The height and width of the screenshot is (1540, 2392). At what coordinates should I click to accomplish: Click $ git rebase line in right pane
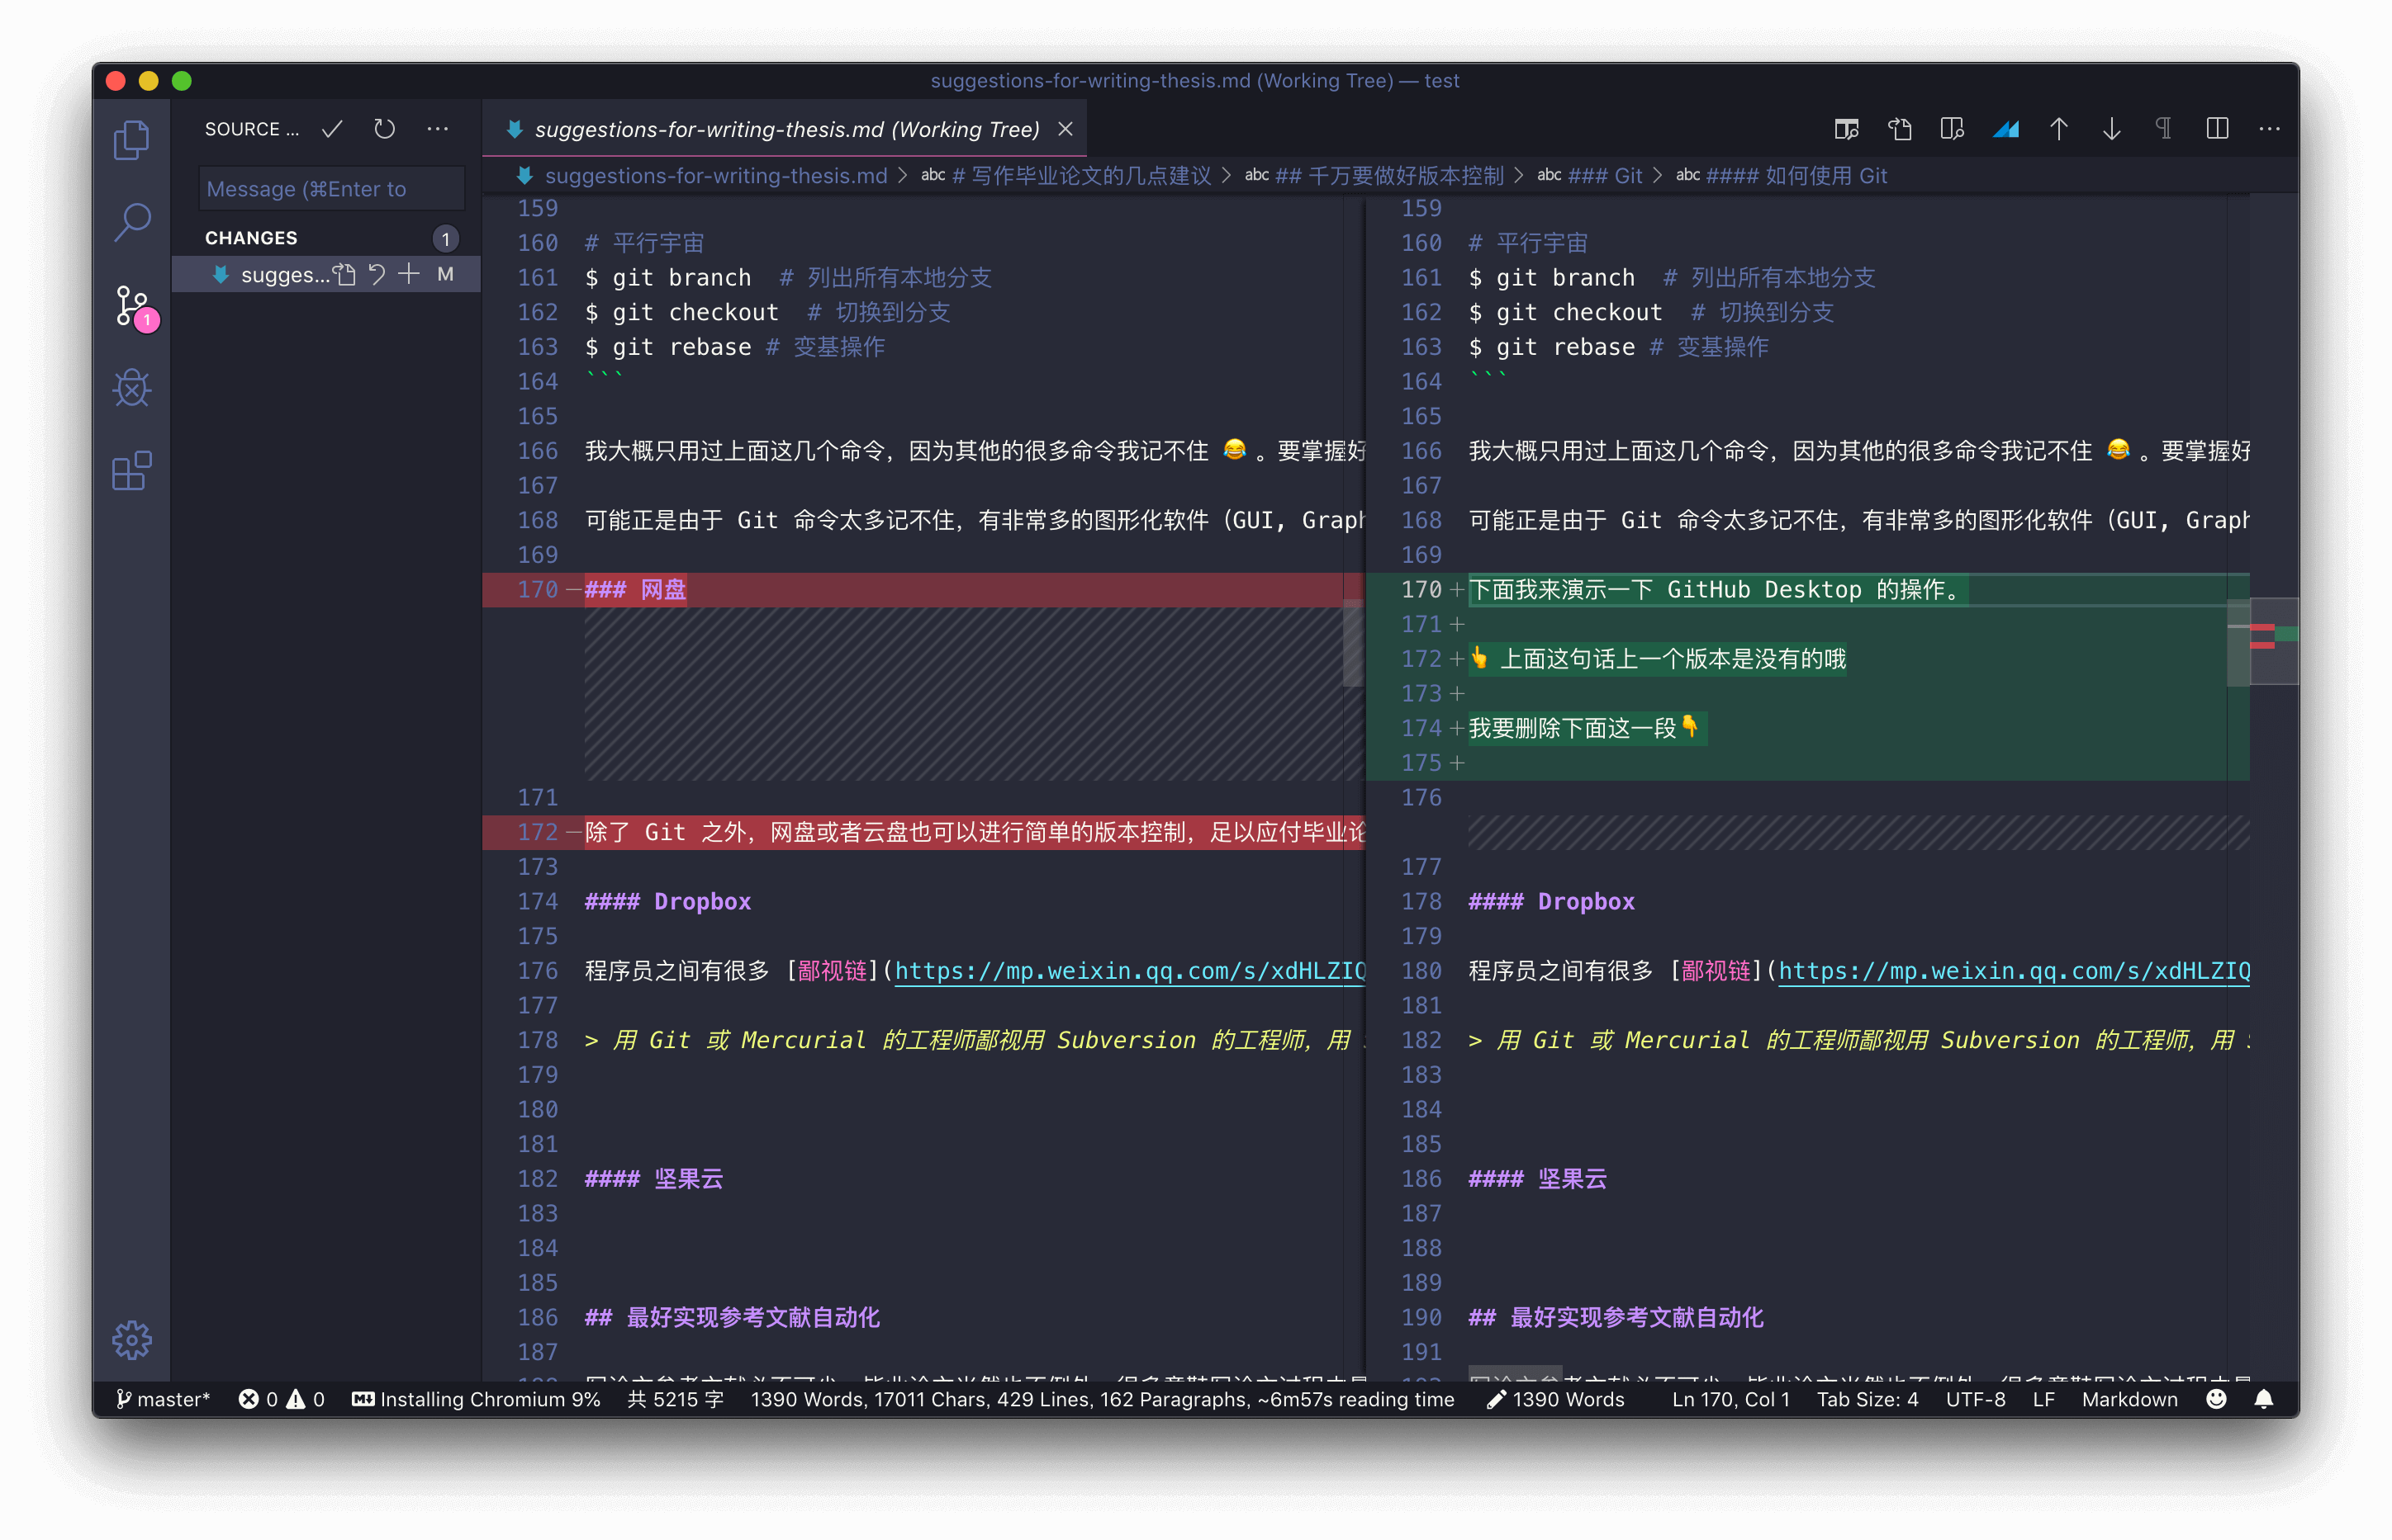[1618, 347]
